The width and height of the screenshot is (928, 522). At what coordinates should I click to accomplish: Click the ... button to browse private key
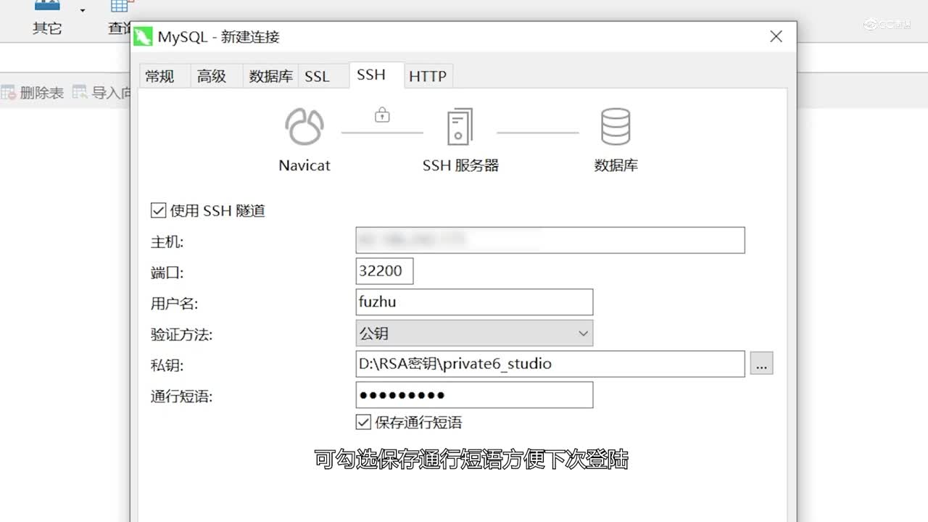point(761,363)
